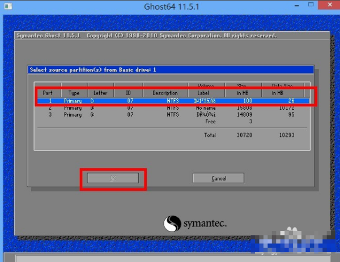The height and width of the screenshot is (262, 340).
Task: Click the ID column header
Action: click(130, 93)
